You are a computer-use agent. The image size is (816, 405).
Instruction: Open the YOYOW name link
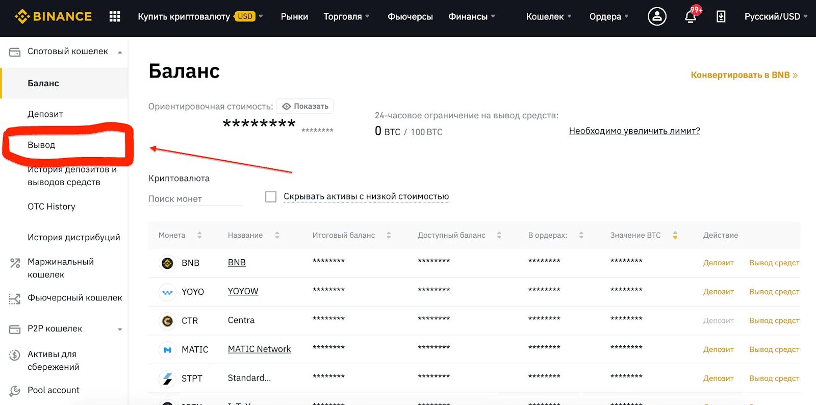click(243, 291)
